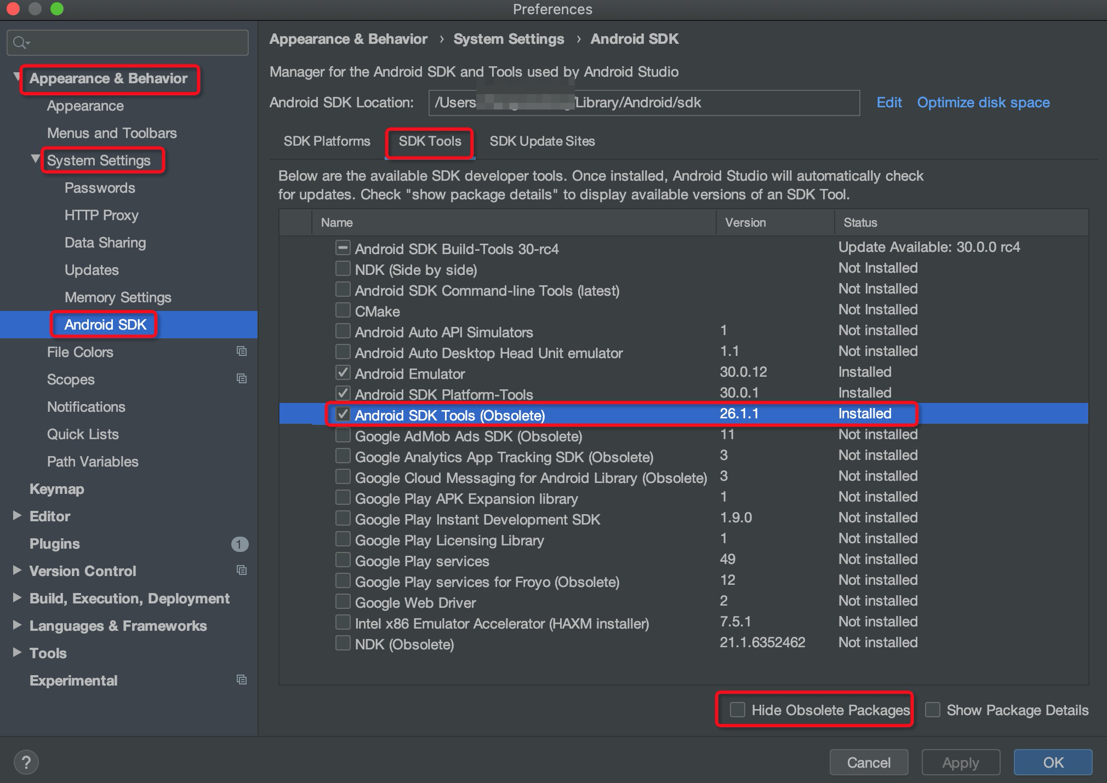This screenshot has height=783, width=1107.
Task: Check the NDK (Side by side) checkbox
Action: click(x=343, y=269)
